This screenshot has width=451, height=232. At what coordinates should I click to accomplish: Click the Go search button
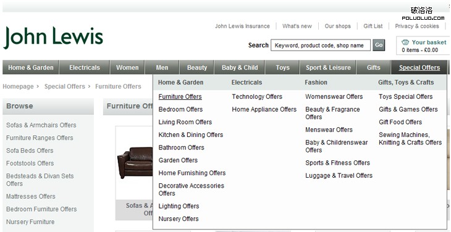coord(379,45)
